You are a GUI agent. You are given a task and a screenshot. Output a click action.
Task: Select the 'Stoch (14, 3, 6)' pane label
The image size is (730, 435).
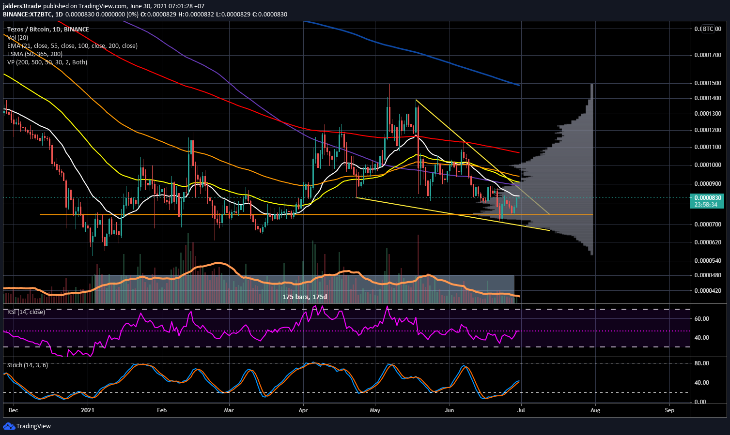28,365
